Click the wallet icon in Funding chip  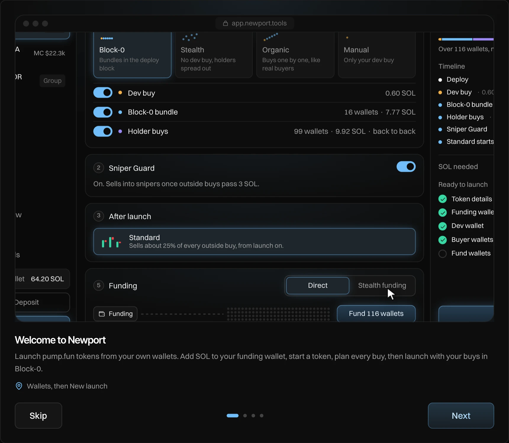(x=102, y=314)
